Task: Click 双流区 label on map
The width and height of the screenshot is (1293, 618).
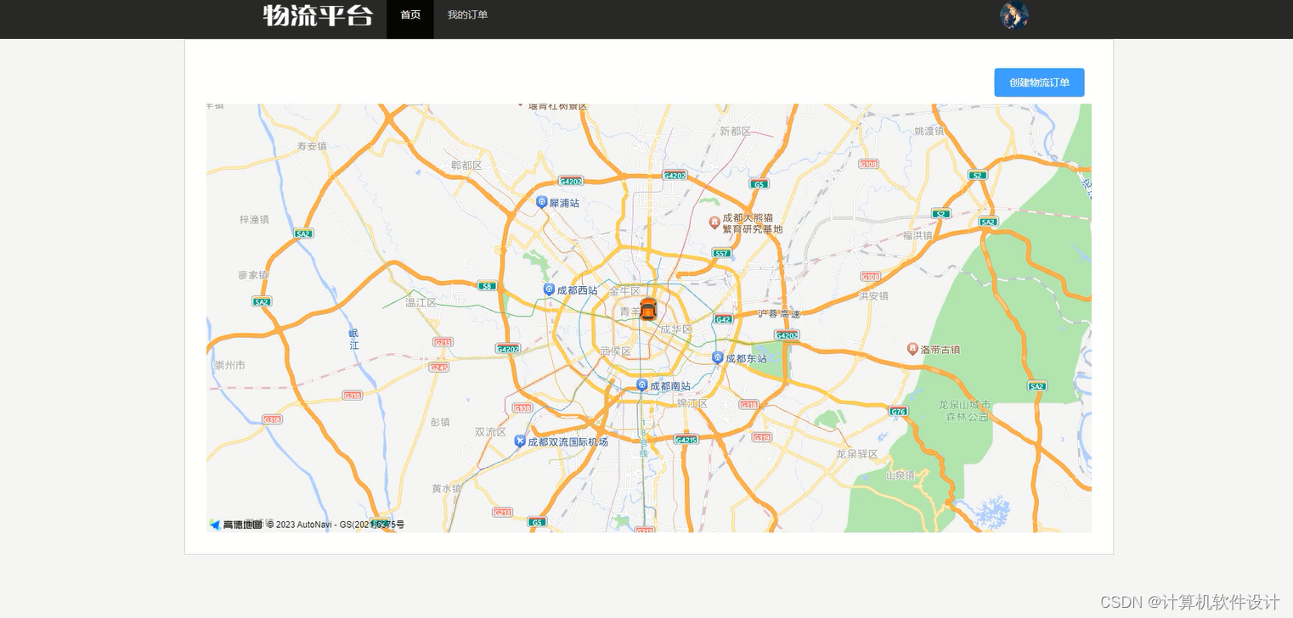Action: 490,432
